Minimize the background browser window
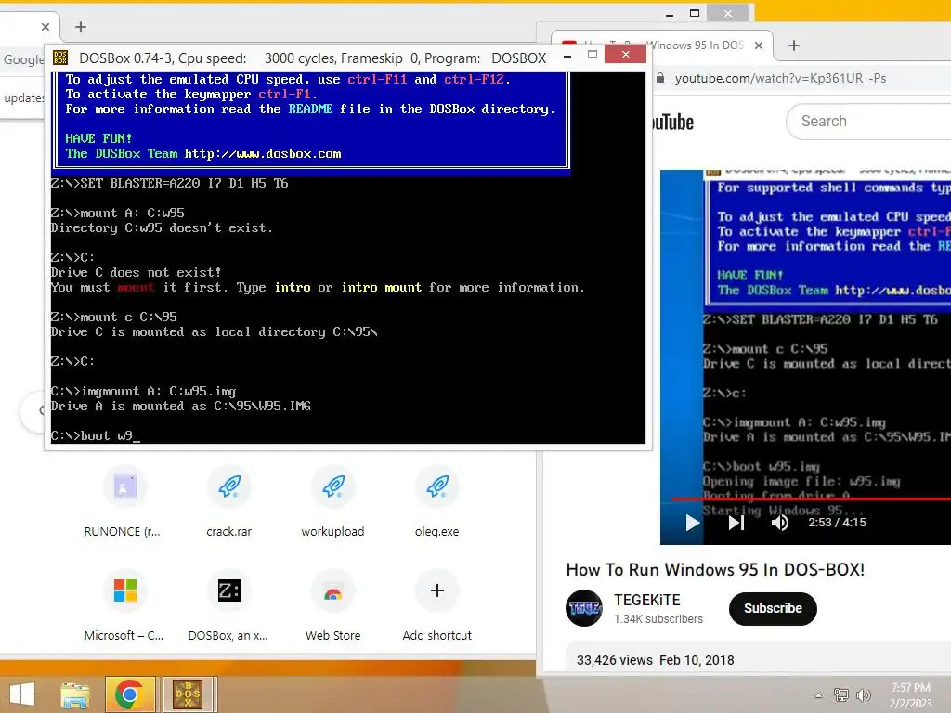Screen dimensions: 951x713 tap(670, 14)
